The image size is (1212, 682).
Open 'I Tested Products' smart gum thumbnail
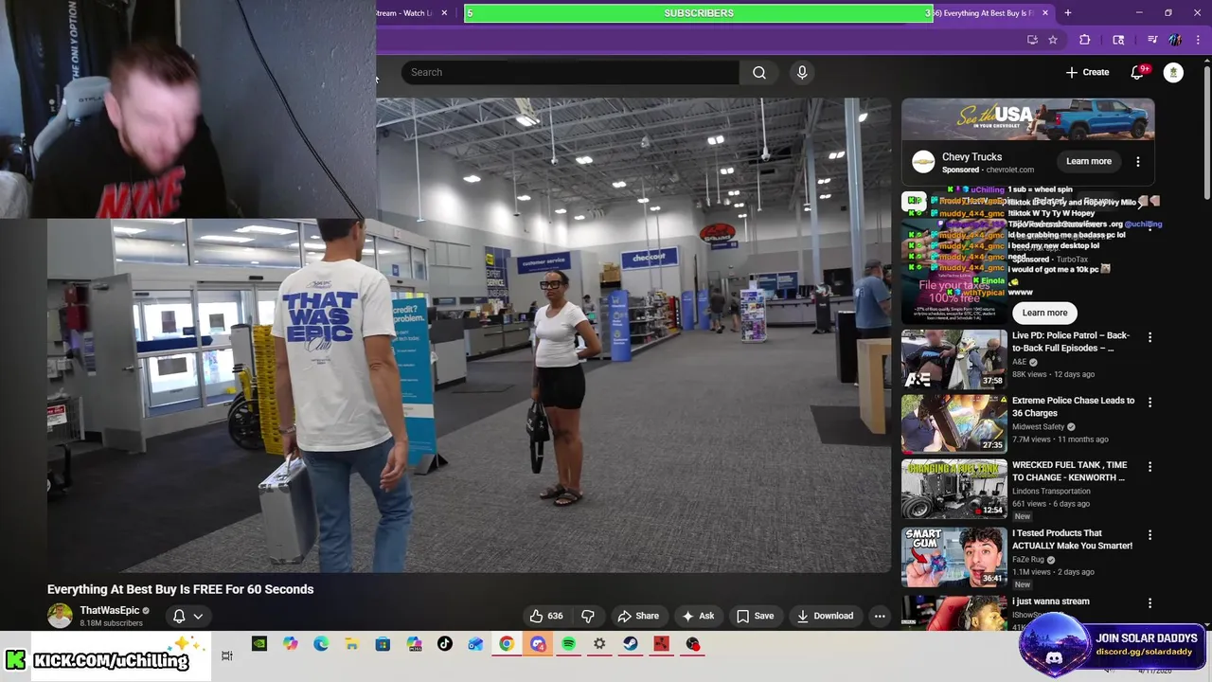click(954, 557)
